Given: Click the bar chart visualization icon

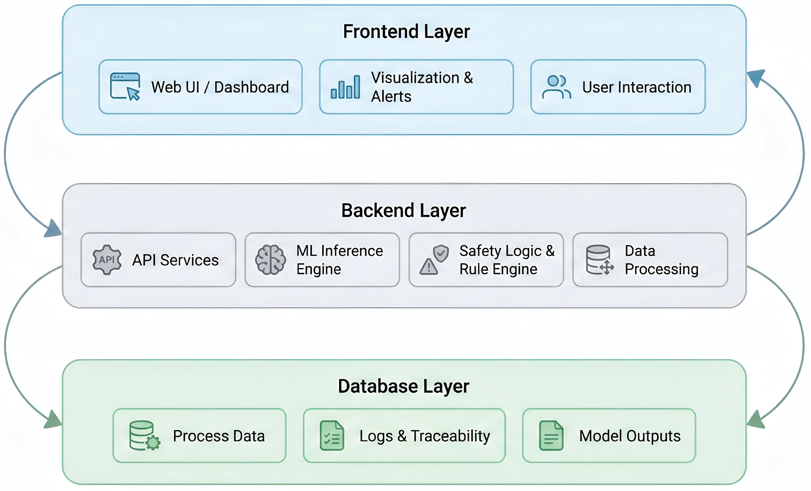Looking at the screenshot, I should pos(345,87).
